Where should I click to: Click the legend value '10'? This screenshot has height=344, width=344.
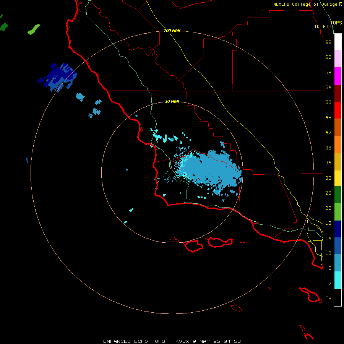328,253
